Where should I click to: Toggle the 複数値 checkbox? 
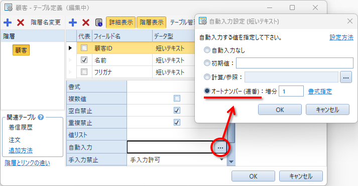pos(177,98)
